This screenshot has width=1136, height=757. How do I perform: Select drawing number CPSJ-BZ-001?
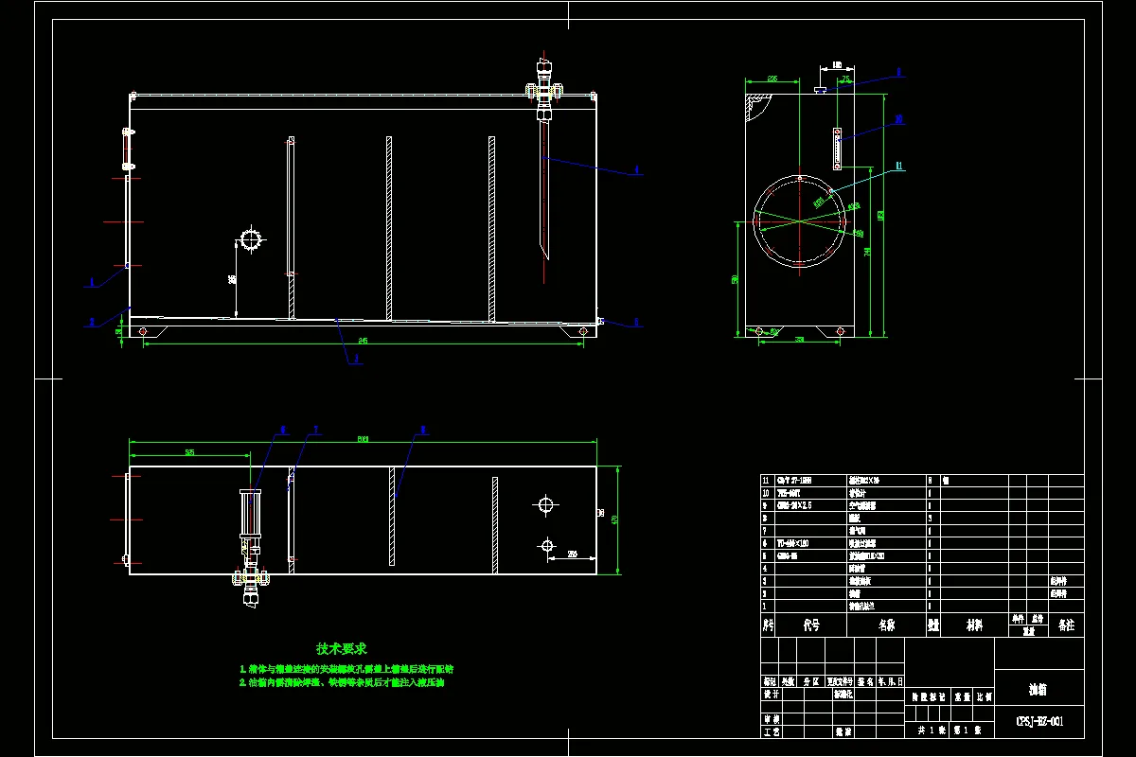(1038, 722)
